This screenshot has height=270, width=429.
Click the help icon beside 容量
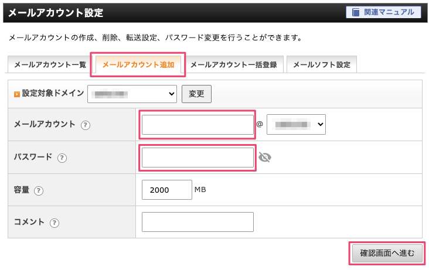click(38, 190)
